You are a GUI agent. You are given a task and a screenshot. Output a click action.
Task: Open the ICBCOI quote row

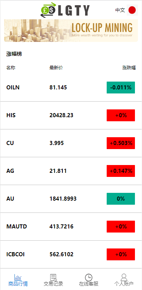point(71,254)
